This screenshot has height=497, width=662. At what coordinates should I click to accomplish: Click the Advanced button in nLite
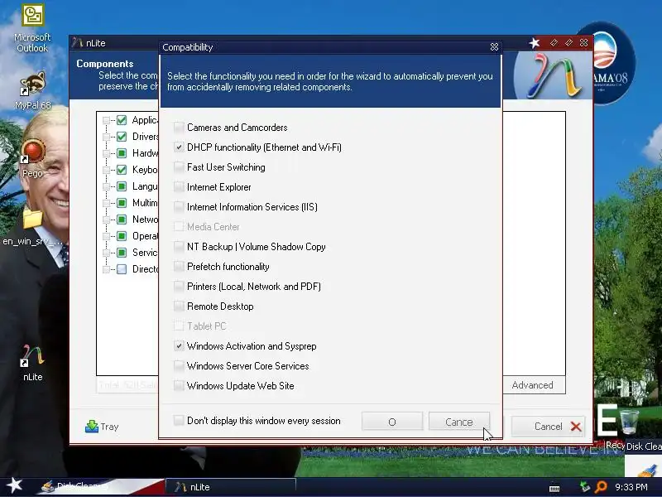pyautogui.click(x=532, y=385)
